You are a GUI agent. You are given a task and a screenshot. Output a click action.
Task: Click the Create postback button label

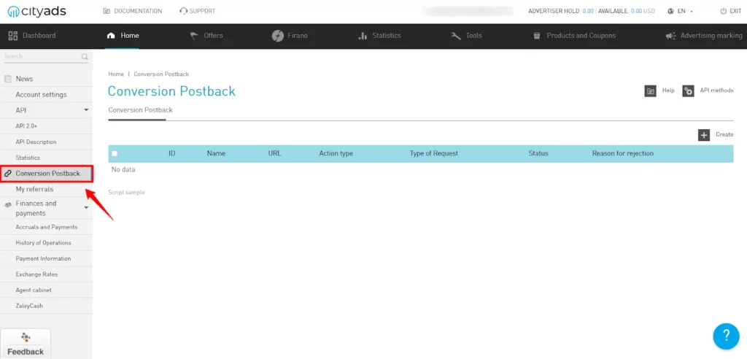point(724,135)
